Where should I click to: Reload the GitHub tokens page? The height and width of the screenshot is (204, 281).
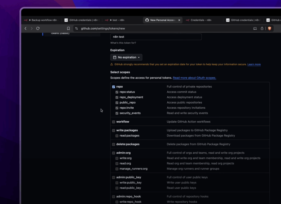[38, 28]
